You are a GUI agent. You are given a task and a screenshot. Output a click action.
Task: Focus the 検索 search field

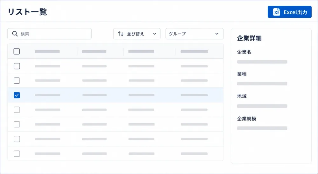[x=50, y=34]
